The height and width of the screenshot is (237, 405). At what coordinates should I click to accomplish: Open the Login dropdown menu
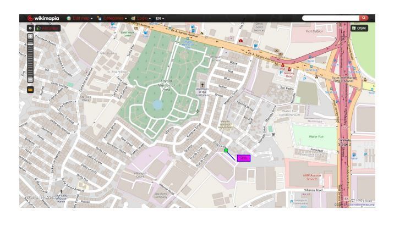coord(144,18)
